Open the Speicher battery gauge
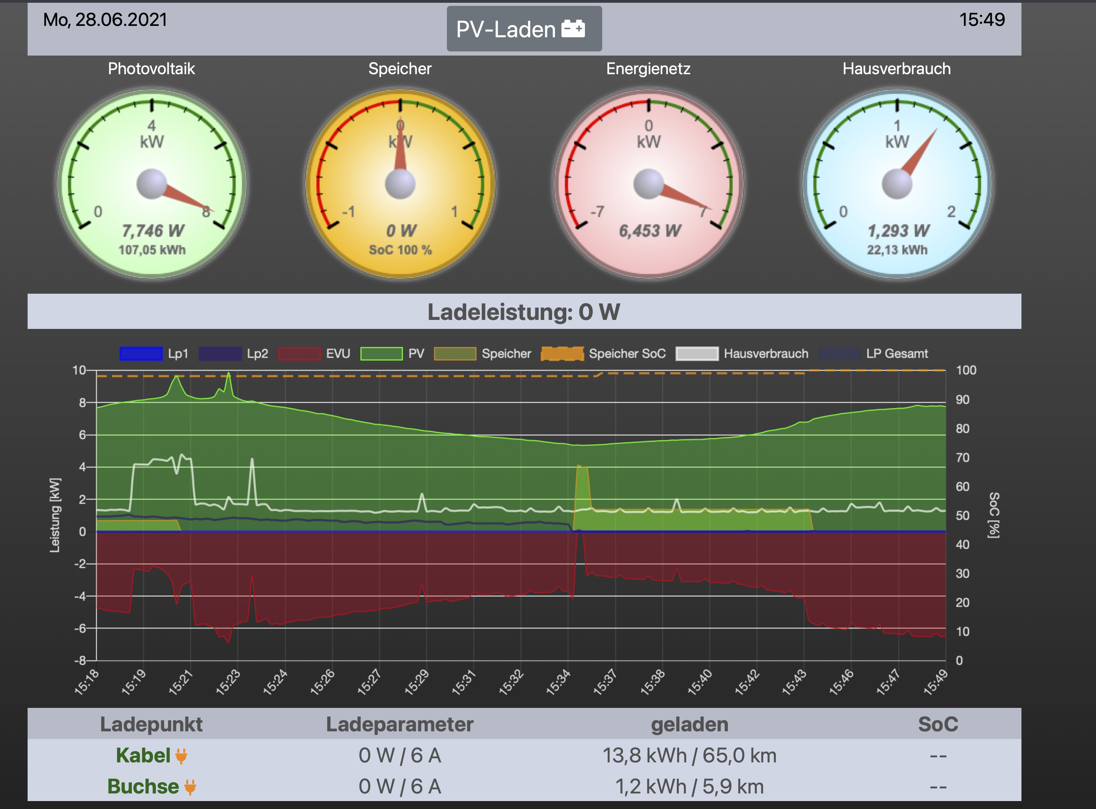 (400, 184)
